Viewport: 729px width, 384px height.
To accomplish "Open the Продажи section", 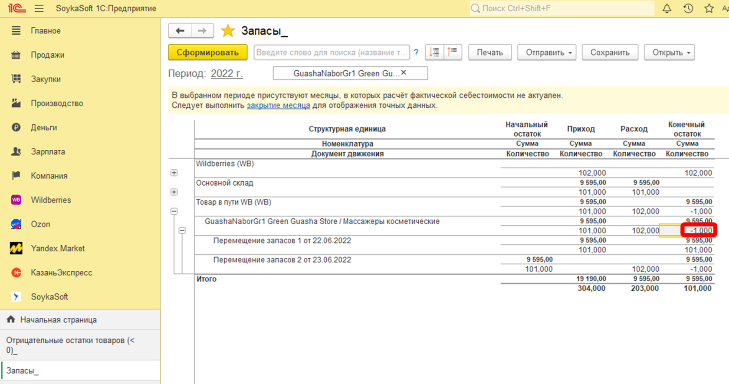I will pyautogui.click(x=47, y=55).
